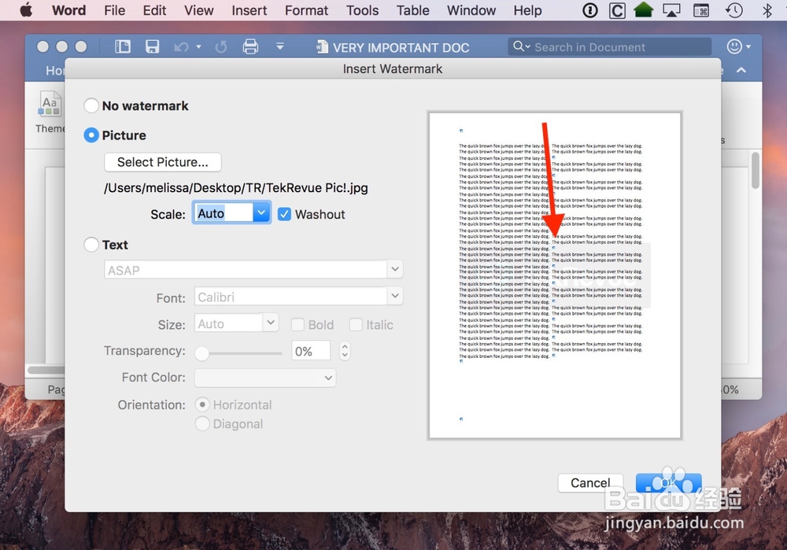Open the Scale dropdown arrow

pos(261,212)
